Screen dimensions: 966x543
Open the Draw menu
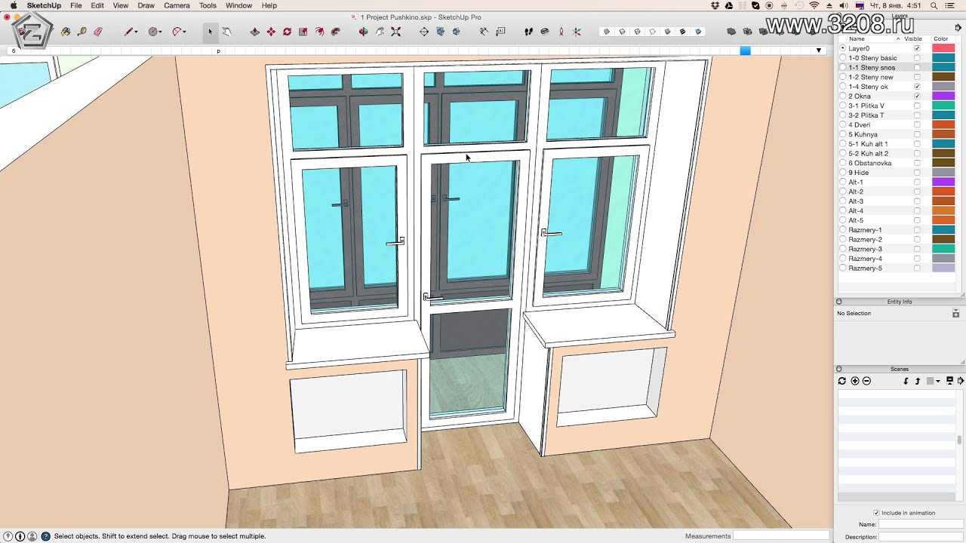coord(146,5)
